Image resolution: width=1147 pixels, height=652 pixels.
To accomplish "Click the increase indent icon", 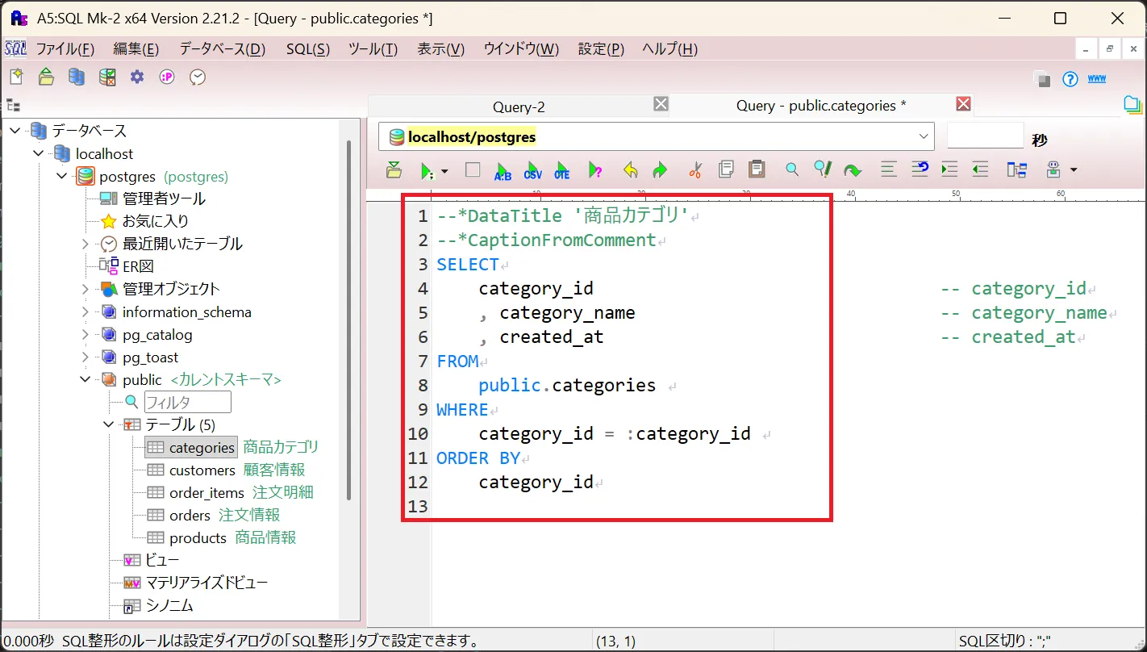I will pyautogui.click(x=949, y=169).
